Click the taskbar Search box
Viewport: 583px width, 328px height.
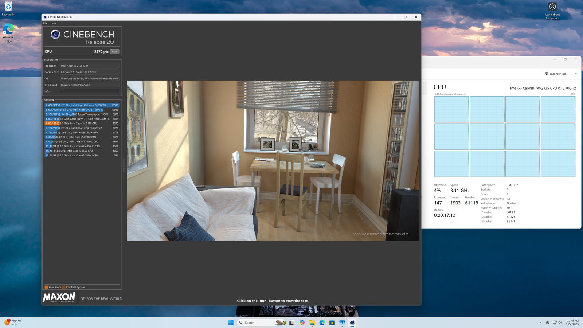[262, 323]
